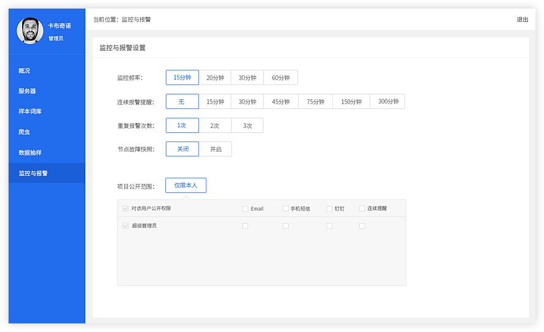
Task: Select 关闭 for node failure snapshot
Action: pos(182,149)
